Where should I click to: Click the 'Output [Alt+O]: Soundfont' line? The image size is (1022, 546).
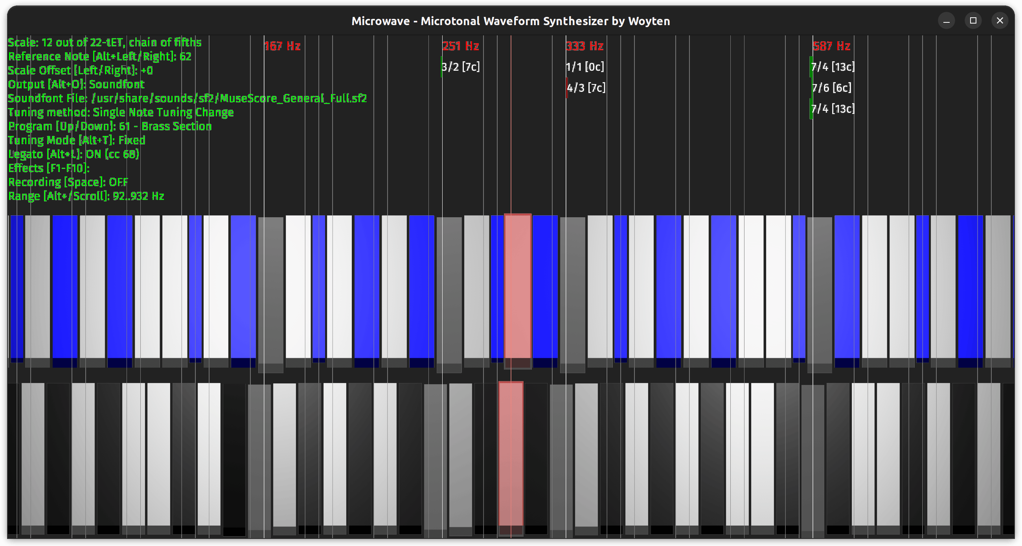click(x=76, y=84)
